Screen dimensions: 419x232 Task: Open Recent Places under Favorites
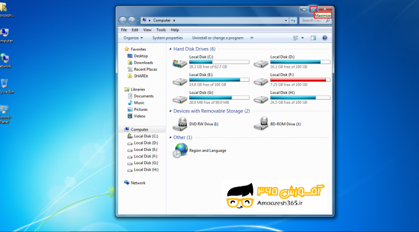pos(143,69)
